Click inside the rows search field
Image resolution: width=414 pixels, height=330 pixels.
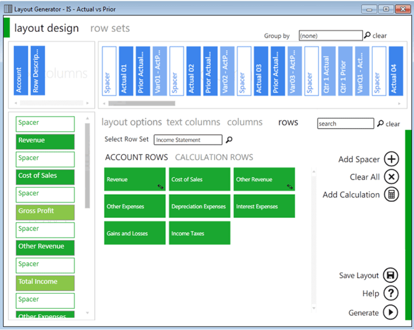tap(345, 124)
